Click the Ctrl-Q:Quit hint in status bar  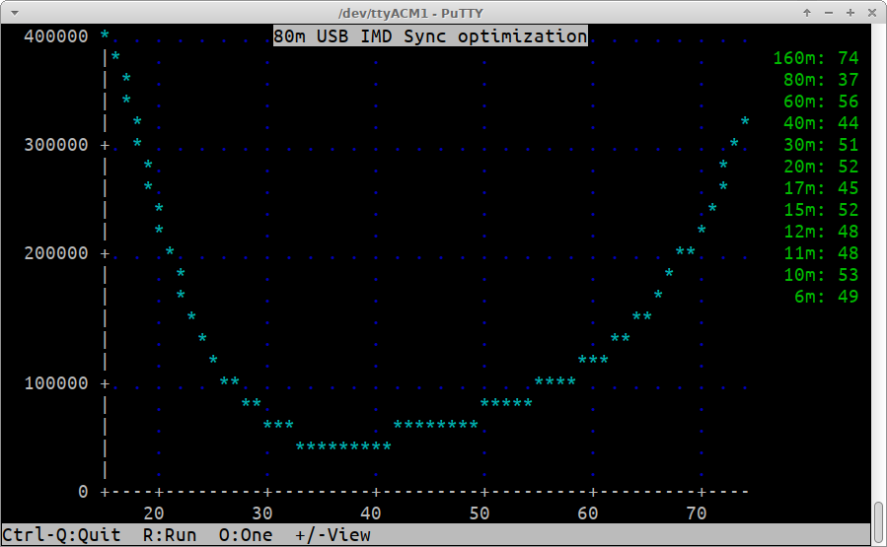[x=61, y=535]
